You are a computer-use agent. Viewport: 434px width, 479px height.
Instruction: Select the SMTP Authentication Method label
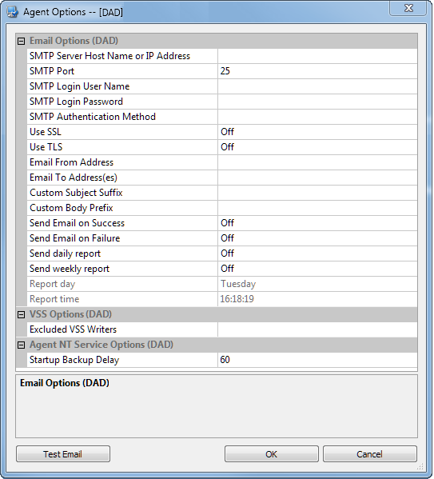pos(93,117)
